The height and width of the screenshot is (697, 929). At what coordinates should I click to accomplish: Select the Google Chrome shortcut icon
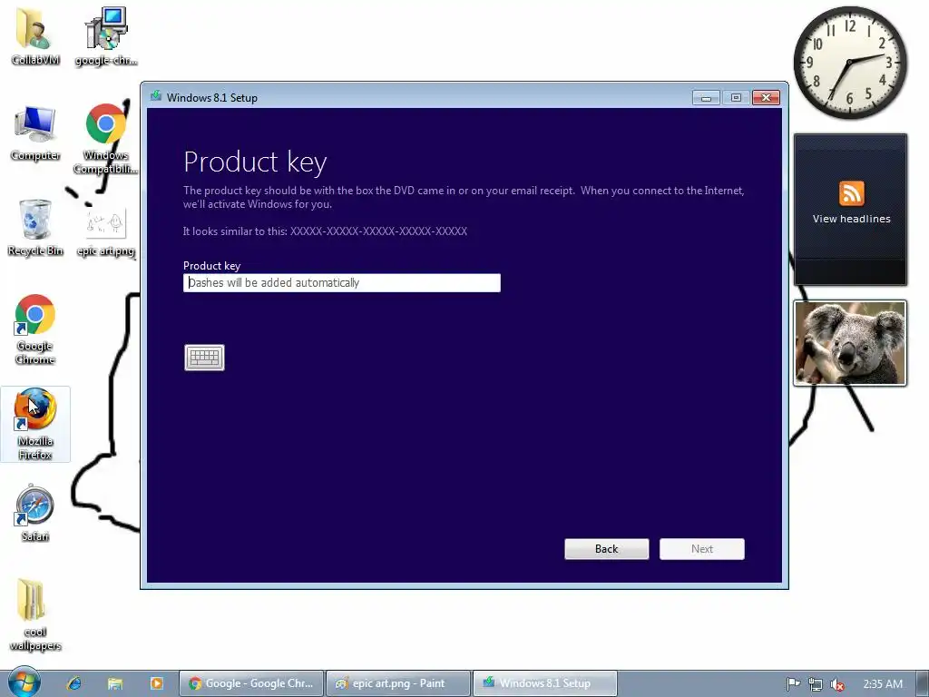click(35, 329)
